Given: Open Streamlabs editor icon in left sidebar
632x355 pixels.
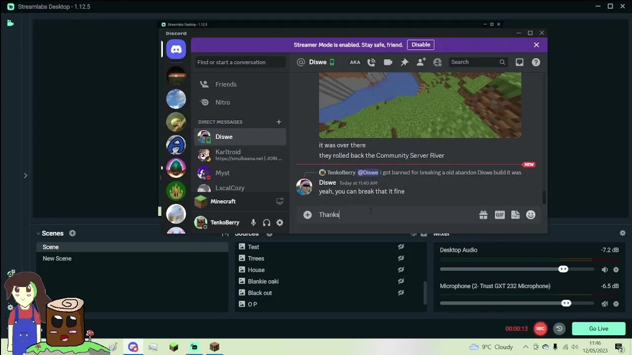Looking at the screenshot, I should [x=10, y=23].
